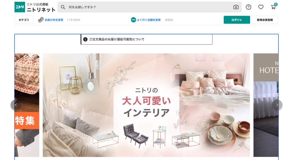Show previous carousel slide with left arrow
Viewport: 293px width, 160px height.
[16, 105]
